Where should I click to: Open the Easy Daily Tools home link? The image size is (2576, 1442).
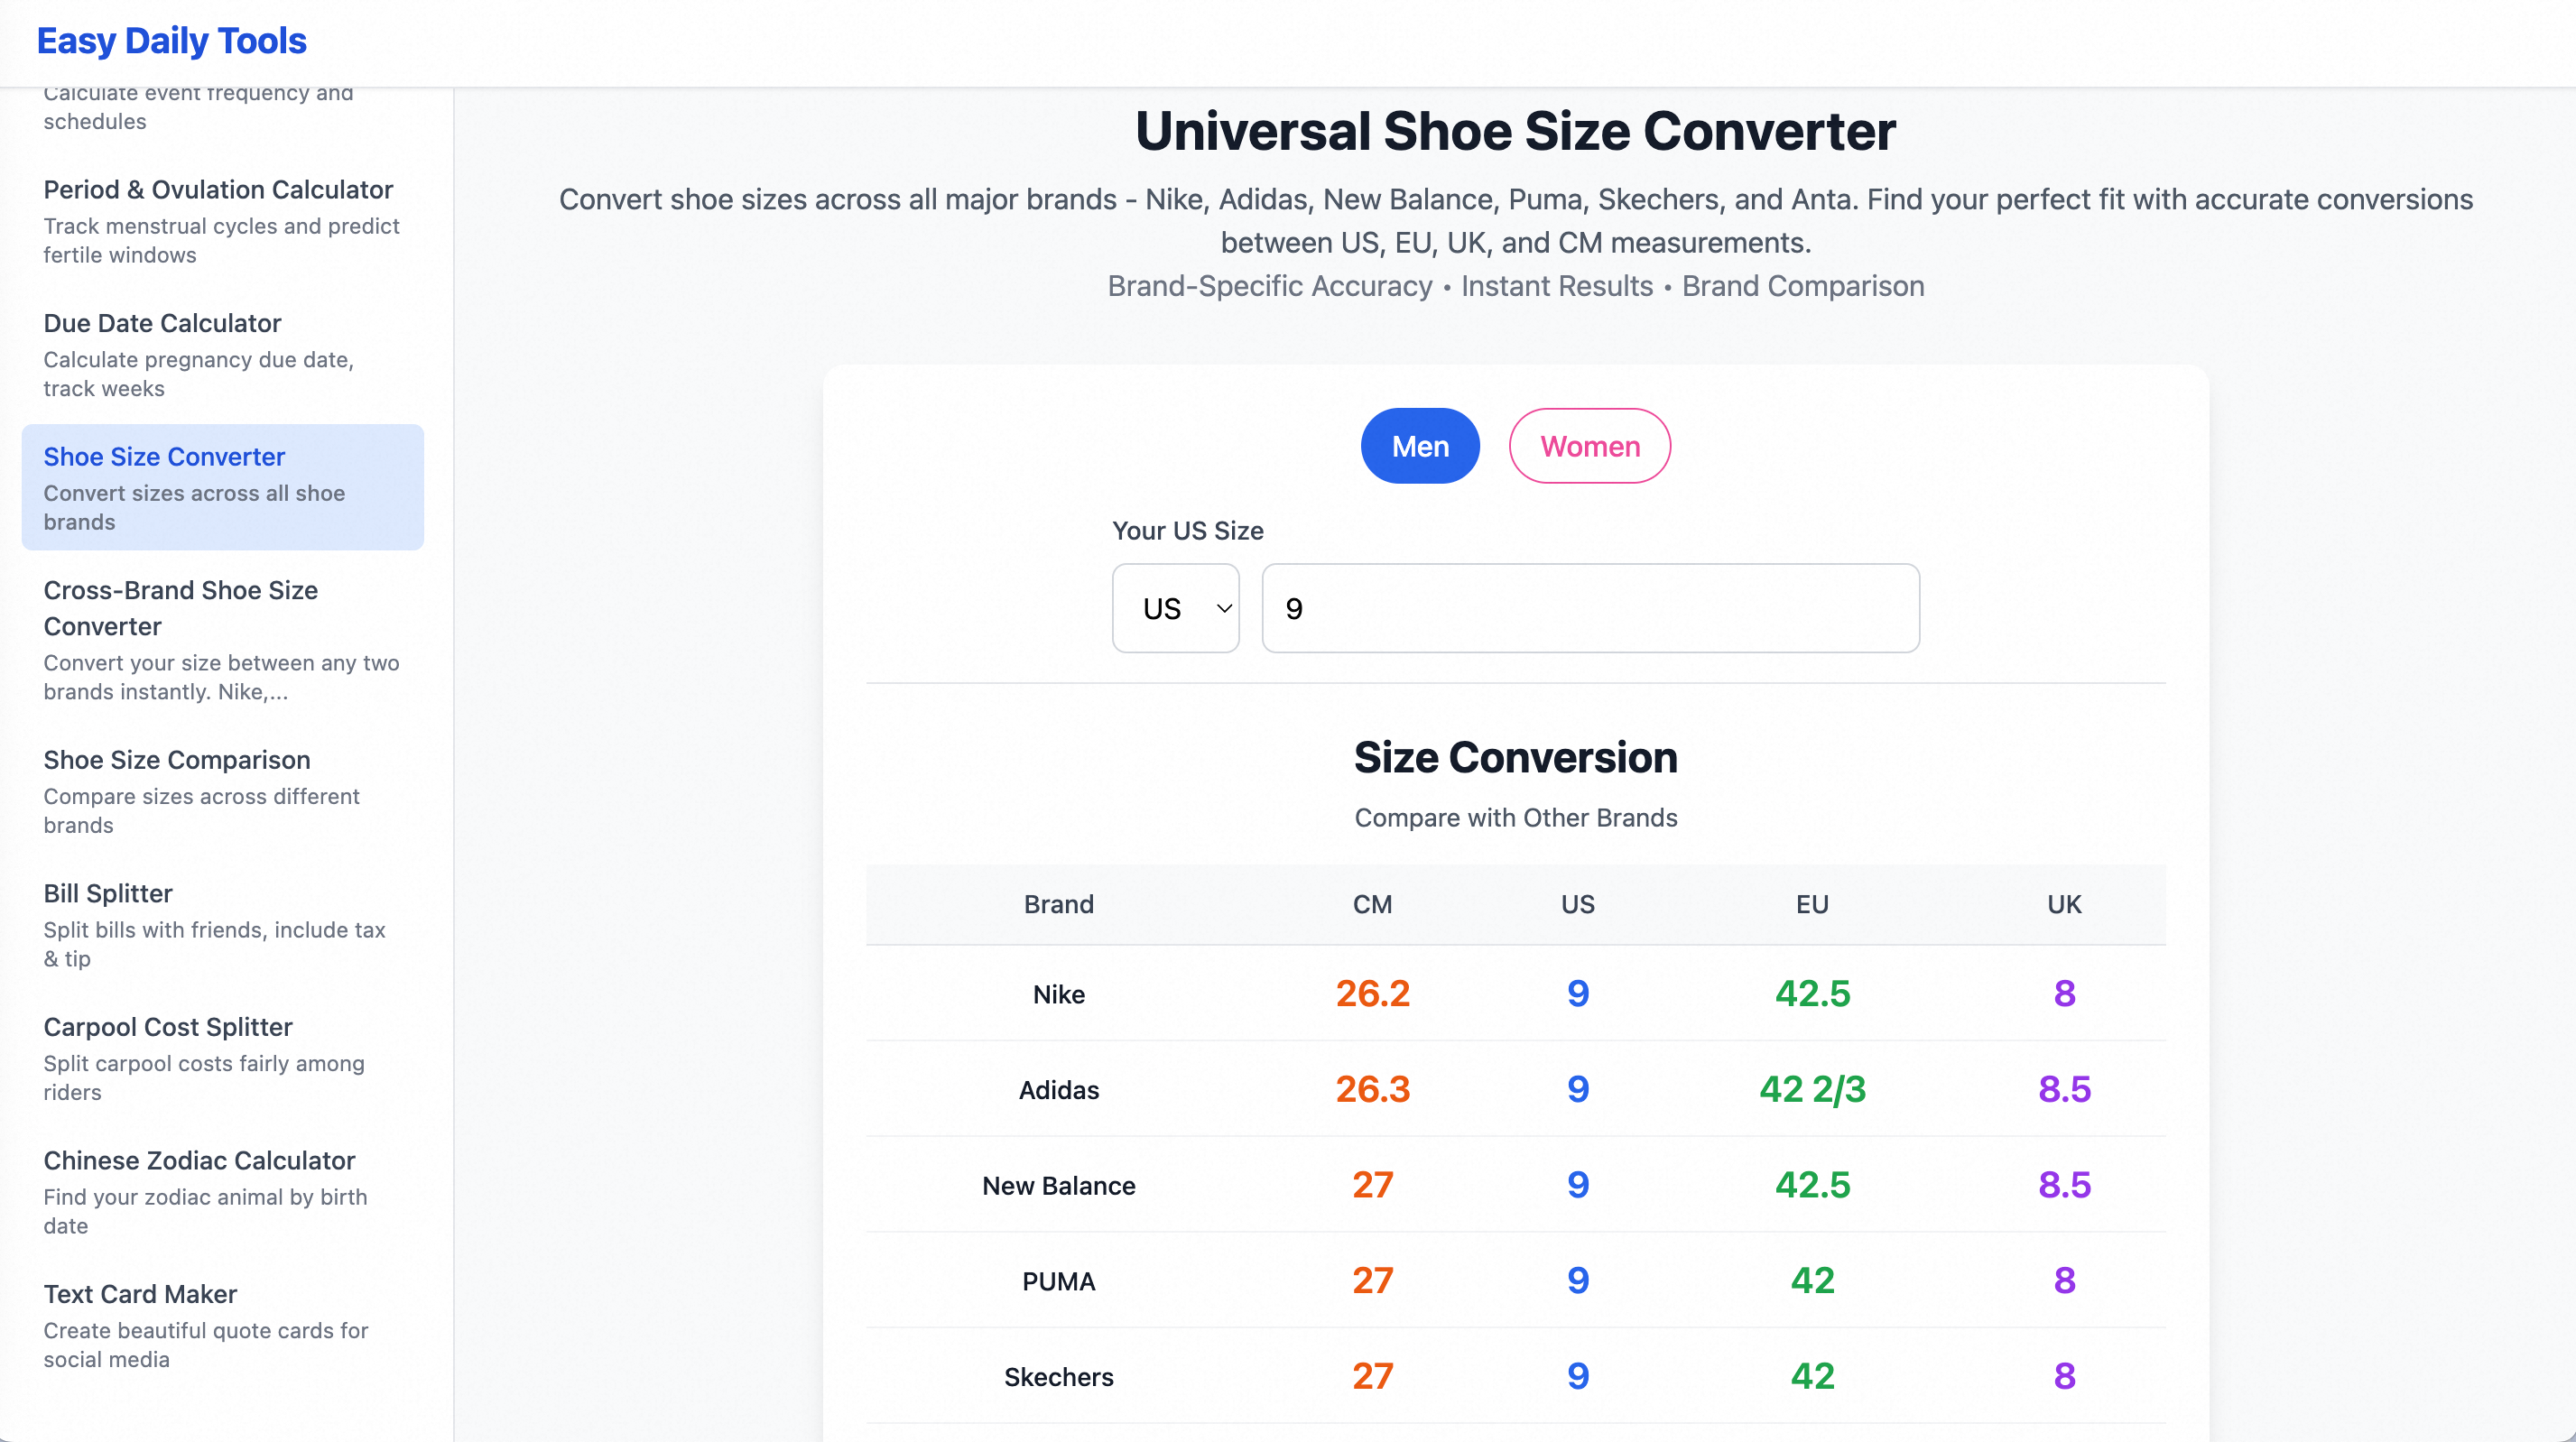click(x=171, y=41)
